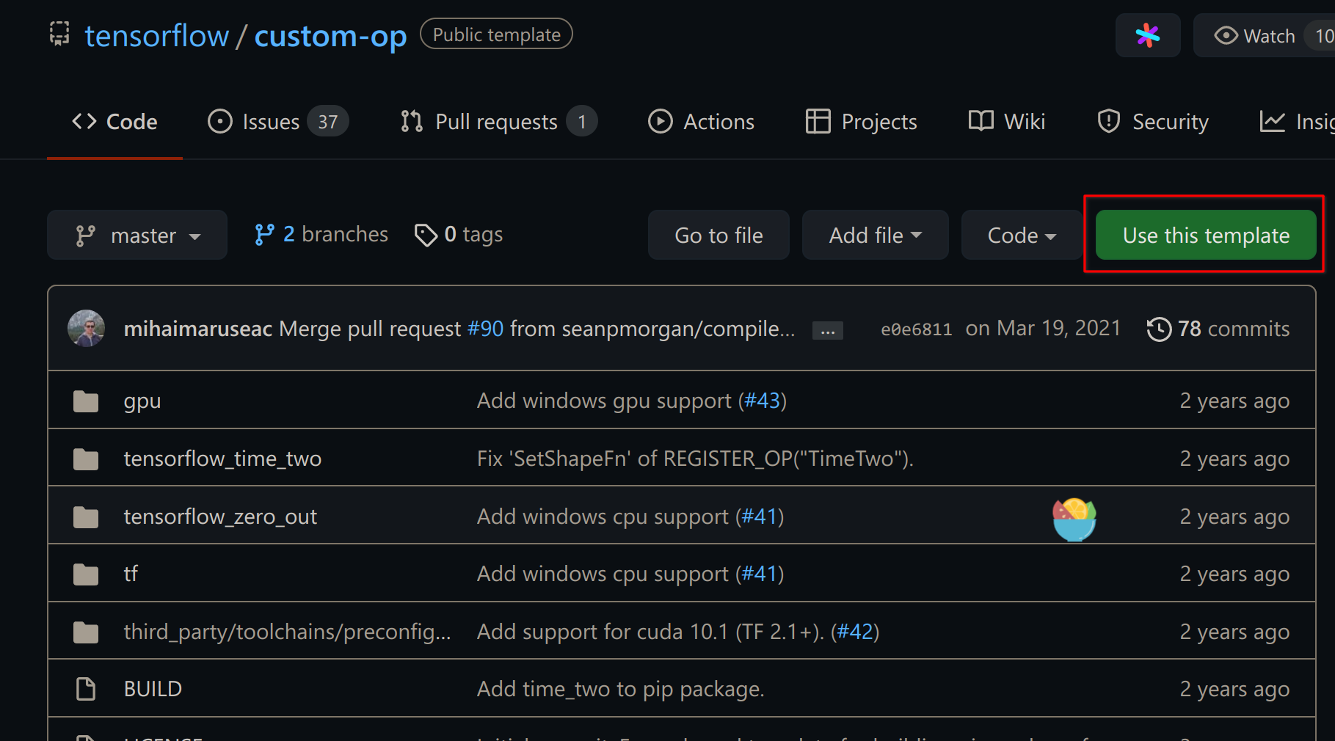The image size is (1335, 741).
Task: Open the Pull requests tab
Action: (x=498, y=122)
